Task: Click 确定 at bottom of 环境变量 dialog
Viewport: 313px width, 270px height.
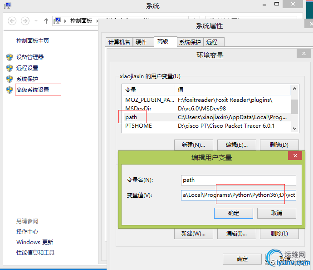Action: point(242,259)
